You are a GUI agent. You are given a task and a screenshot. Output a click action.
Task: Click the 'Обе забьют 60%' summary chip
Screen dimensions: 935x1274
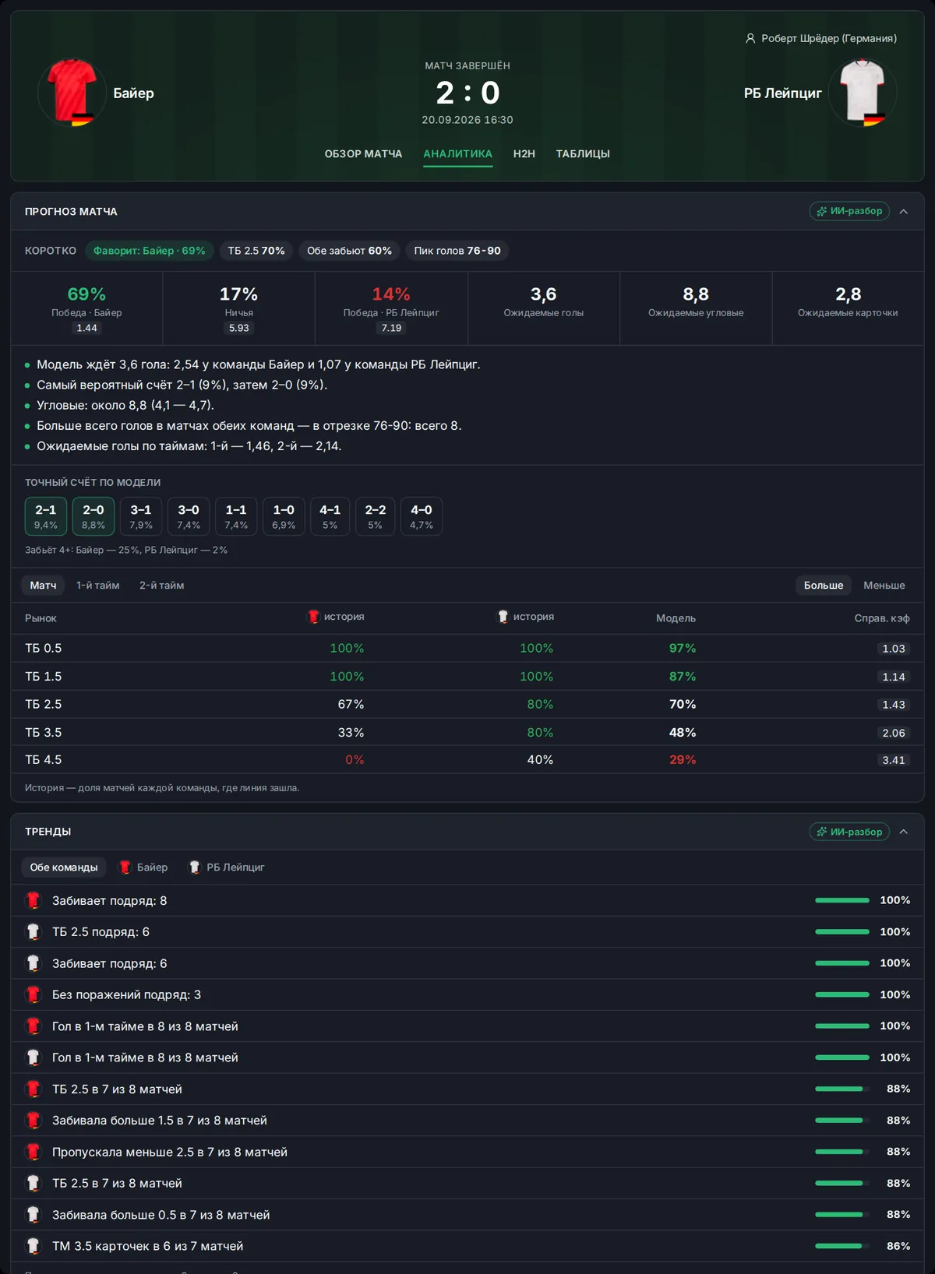pos(349,251)
